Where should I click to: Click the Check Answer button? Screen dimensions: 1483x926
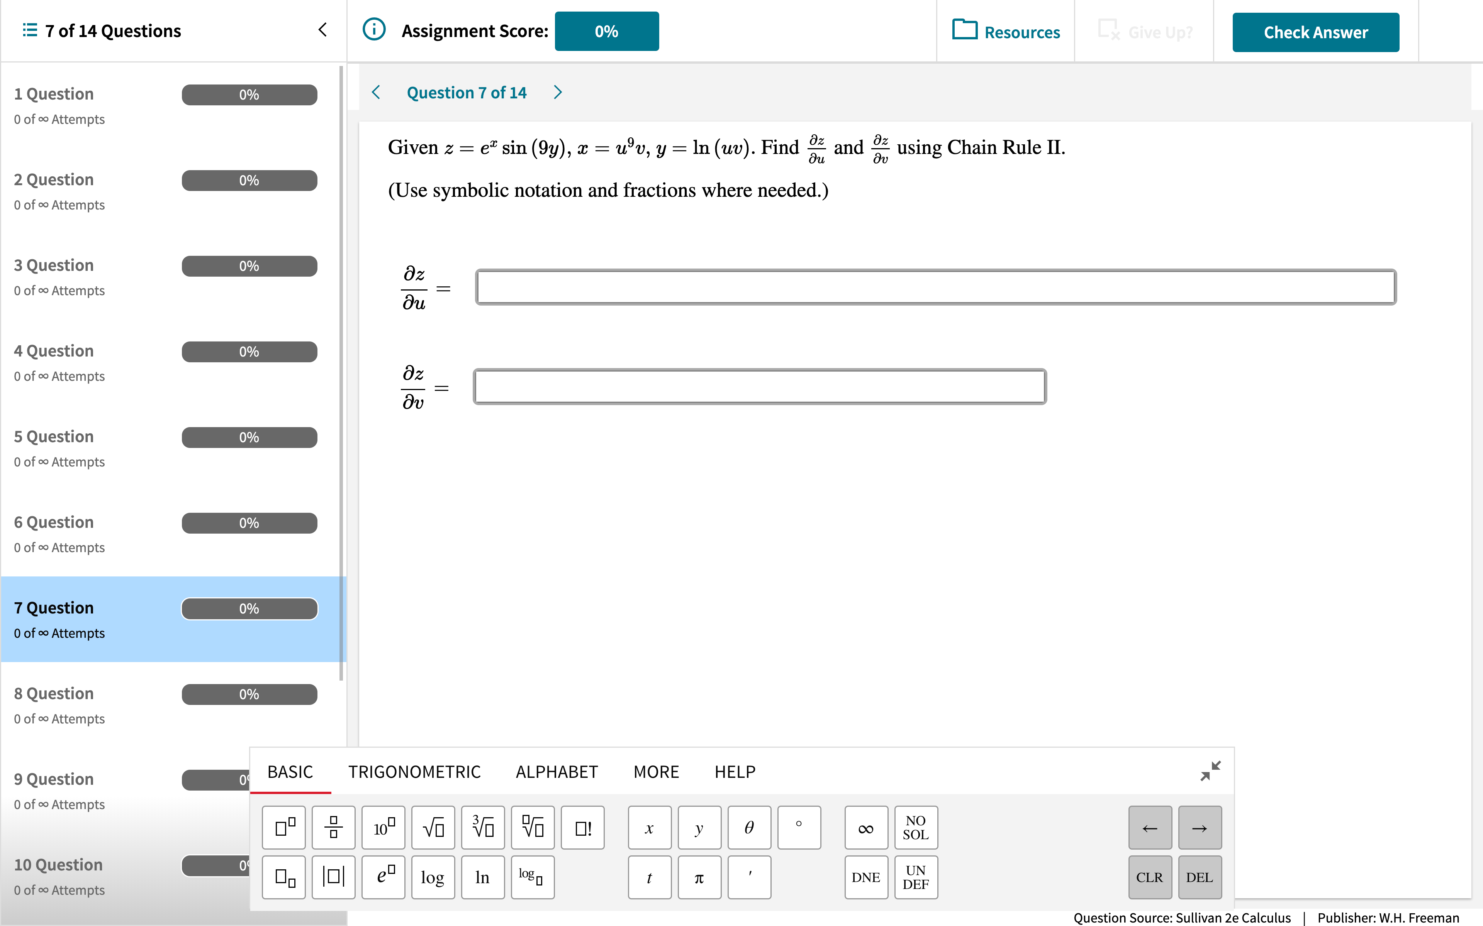(1315, 31)
